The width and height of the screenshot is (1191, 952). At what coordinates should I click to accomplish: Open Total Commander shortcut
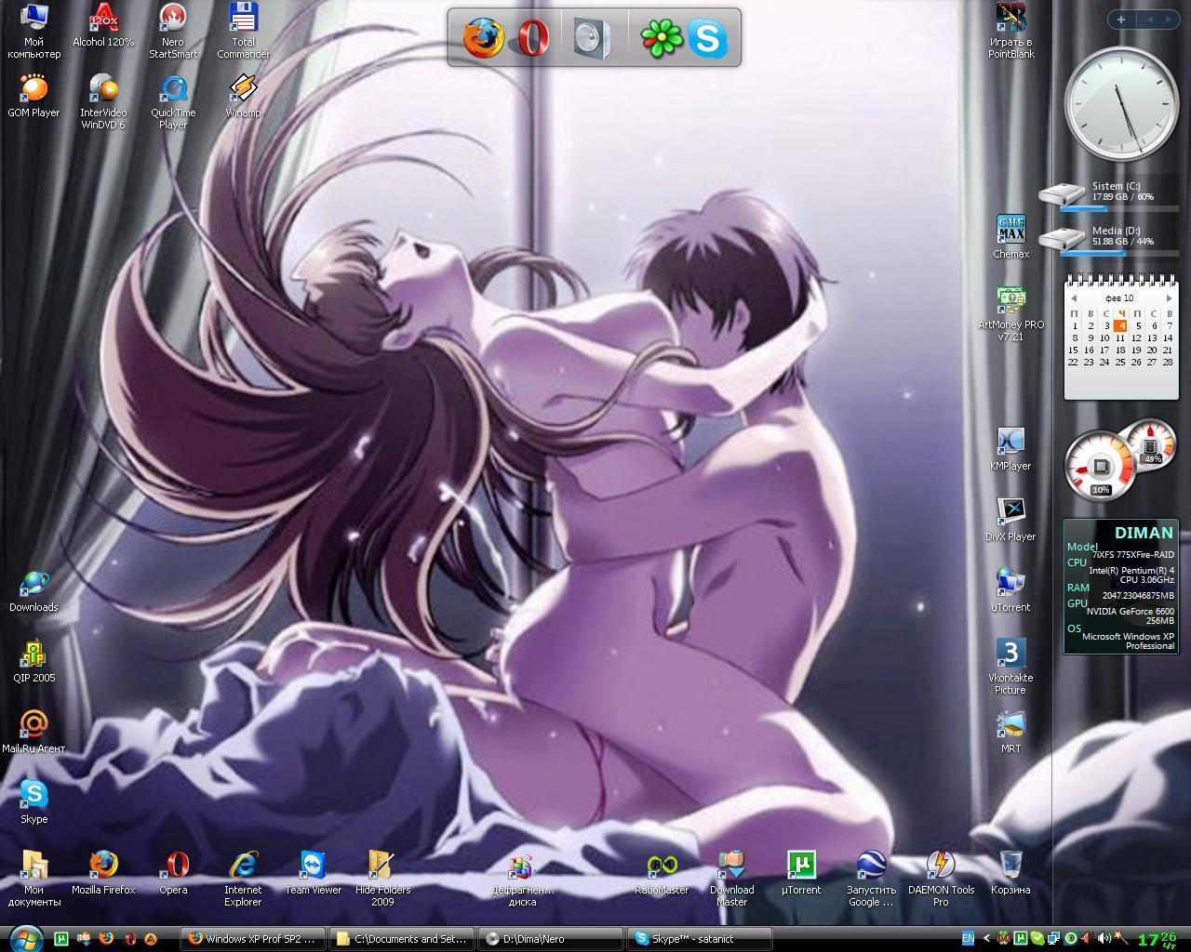[x=243, y=30]
